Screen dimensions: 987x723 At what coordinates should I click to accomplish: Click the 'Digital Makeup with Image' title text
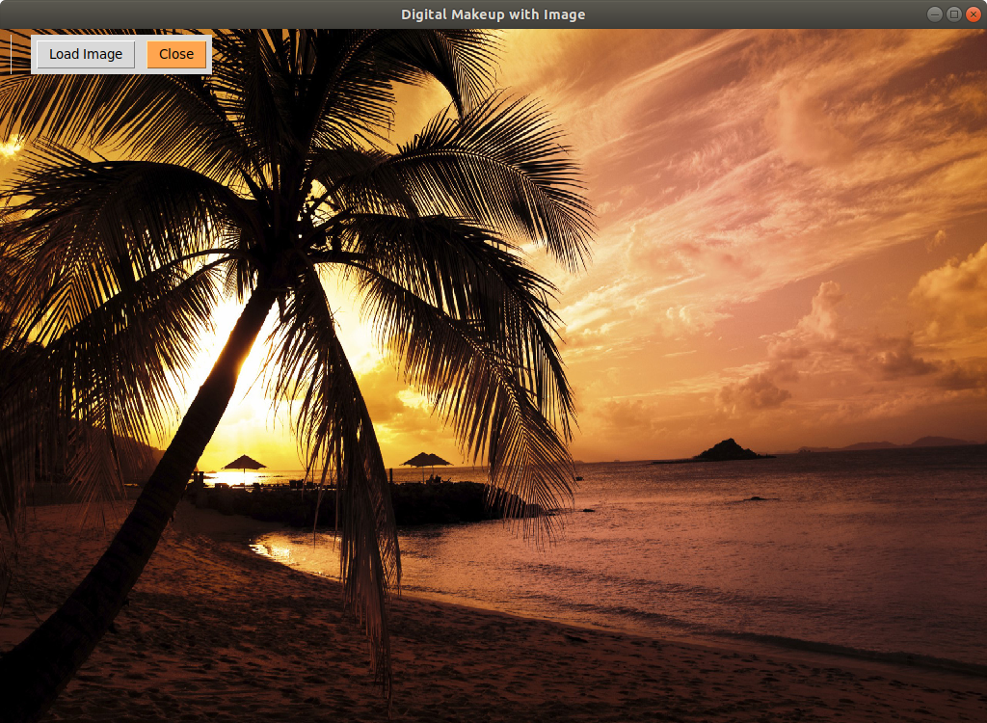click(493, 13)
